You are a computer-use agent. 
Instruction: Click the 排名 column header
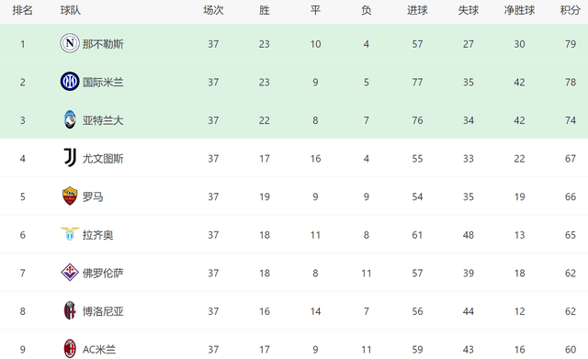point(22,10)
